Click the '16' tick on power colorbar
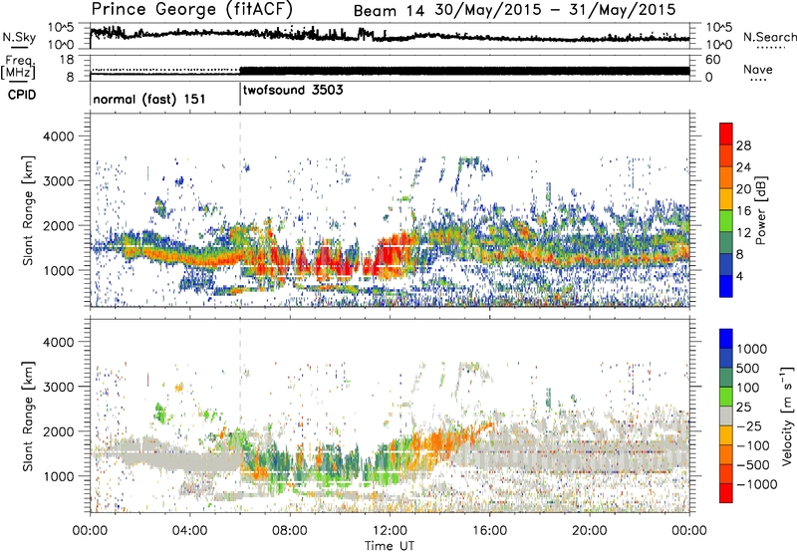797x552 pixels. click(743, 211)
